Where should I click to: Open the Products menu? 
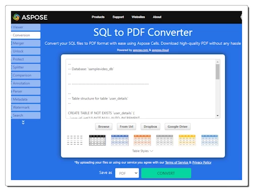(x=98, y=17)
